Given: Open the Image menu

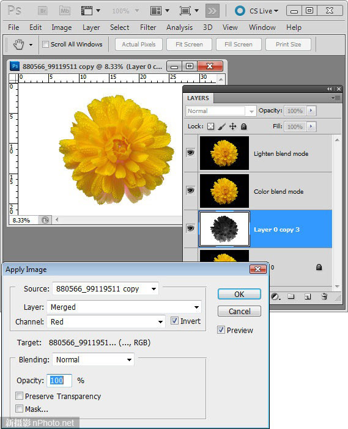Looking at the screenshot, I should 62,28.
